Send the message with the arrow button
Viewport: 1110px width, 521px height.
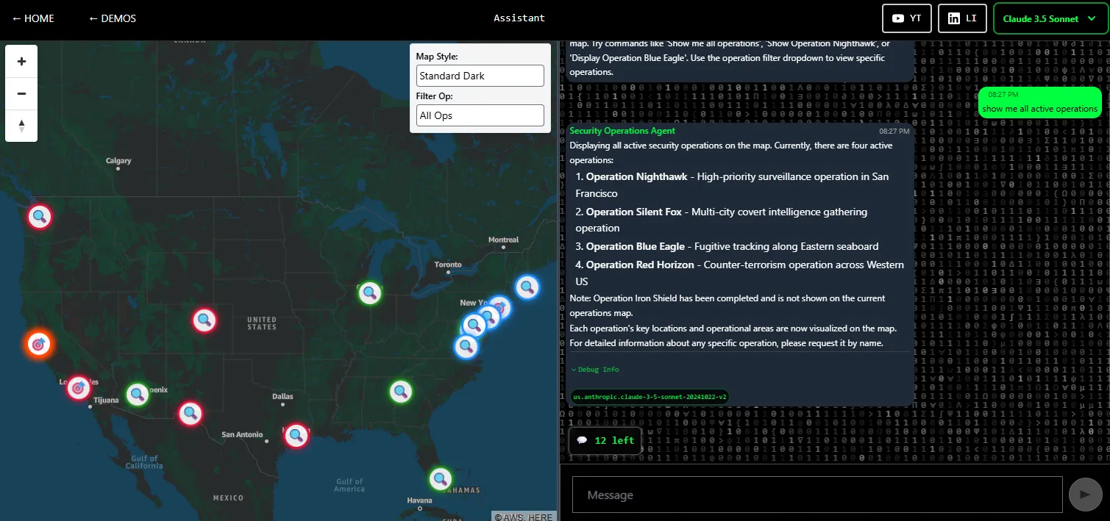click(1085, 495)
